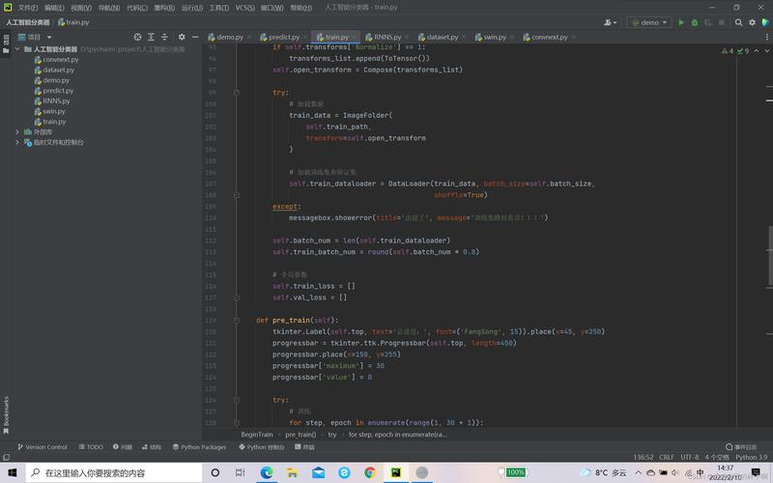Start debugging with the bug icon

click(695, 22)
